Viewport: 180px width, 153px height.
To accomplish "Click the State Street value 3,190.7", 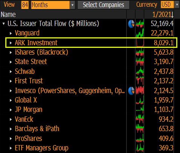I will tap(164, 62).
